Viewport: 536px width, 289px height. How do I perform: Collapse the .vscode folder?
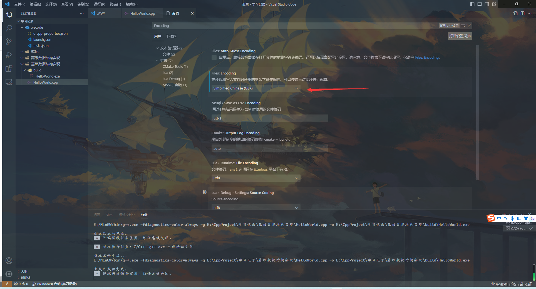(x=22, y=27)
